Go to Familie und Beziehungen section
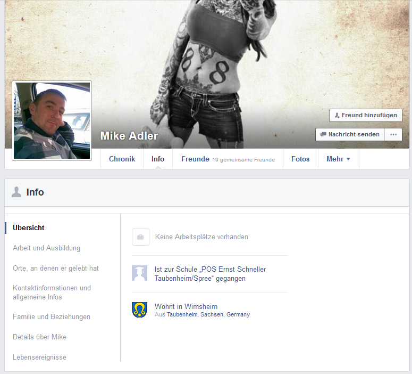412x374 pixels. coord(52,316)
